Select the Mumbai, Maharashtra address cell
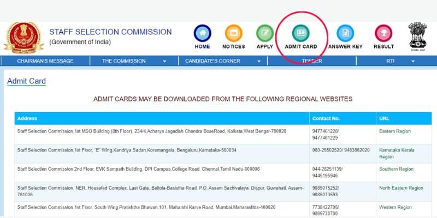Viewport: 437px width, 218px height. tap(162, 209)
